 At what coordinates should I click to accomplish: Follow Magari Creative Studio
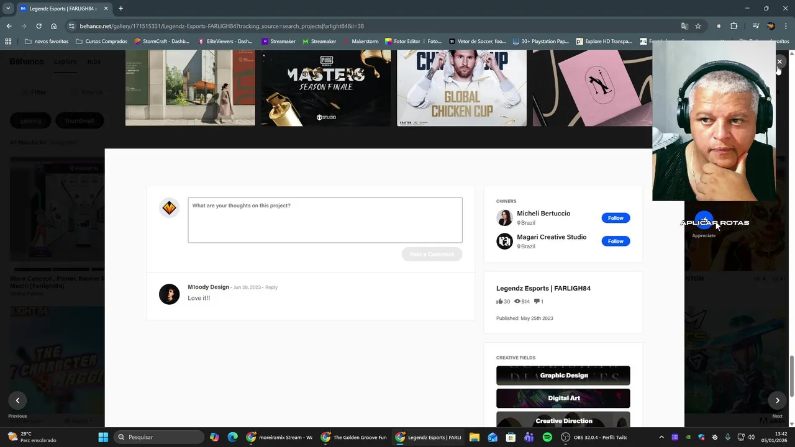616,241
